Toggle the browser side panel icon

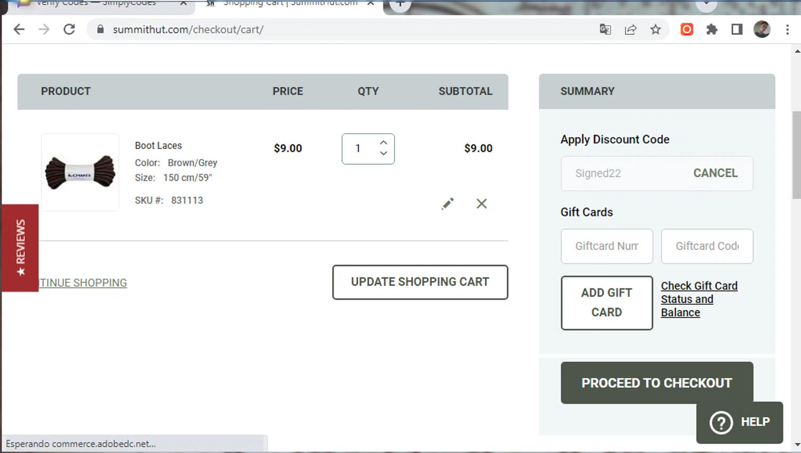[737, 29]
